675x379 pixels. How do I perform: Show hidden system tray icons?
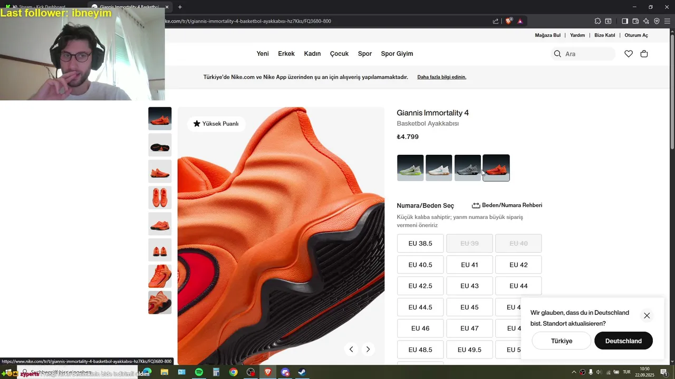(x=574, y=372)
